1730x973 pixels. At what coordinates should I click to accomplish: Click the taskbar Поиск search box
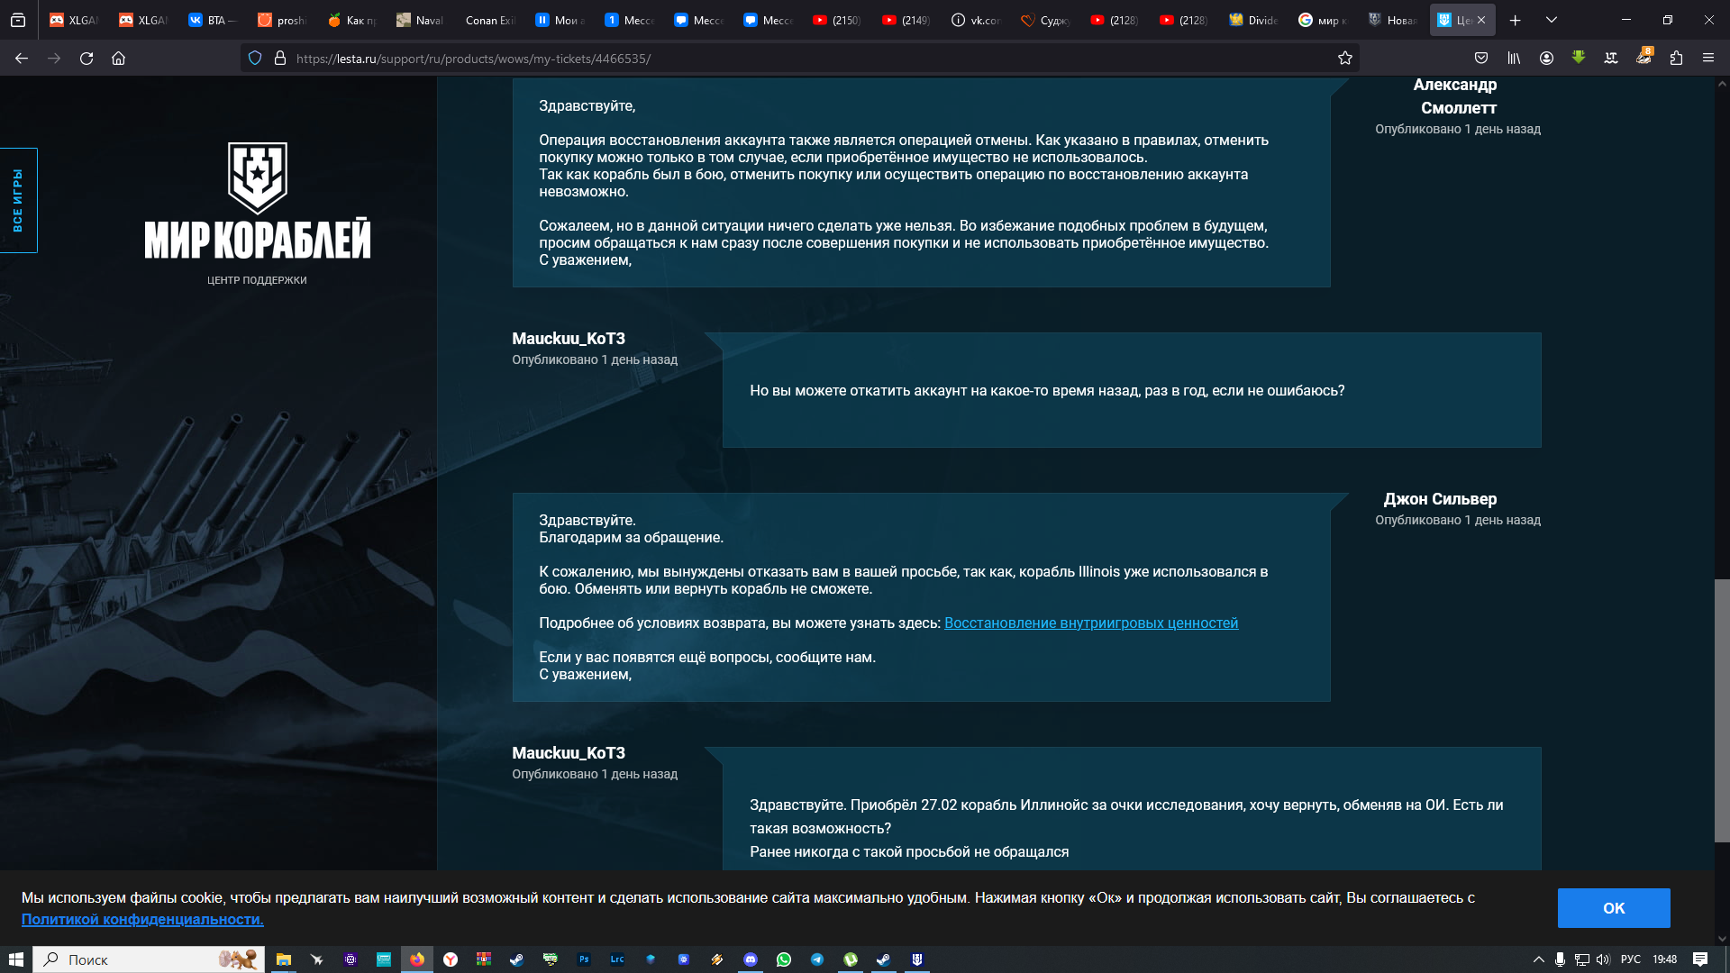click(149, 959)
